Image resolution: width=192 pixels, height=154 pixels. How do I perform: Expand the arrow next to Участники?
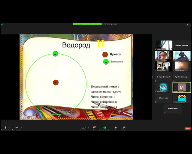click(89, 127)
